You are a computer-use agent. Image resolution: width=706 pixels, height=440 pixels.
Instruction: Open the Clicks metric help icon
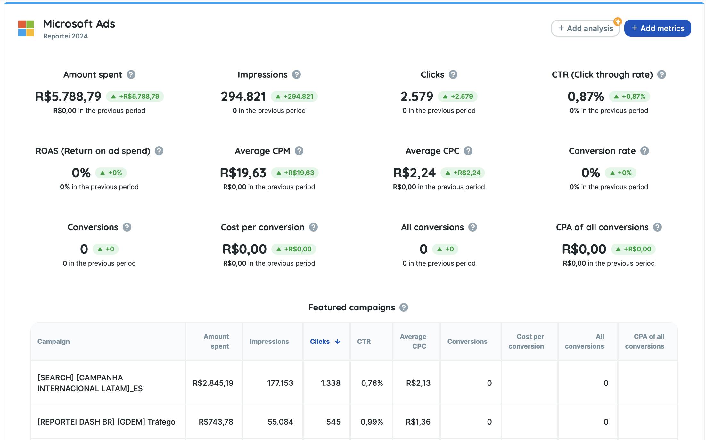tap(453, 74)
